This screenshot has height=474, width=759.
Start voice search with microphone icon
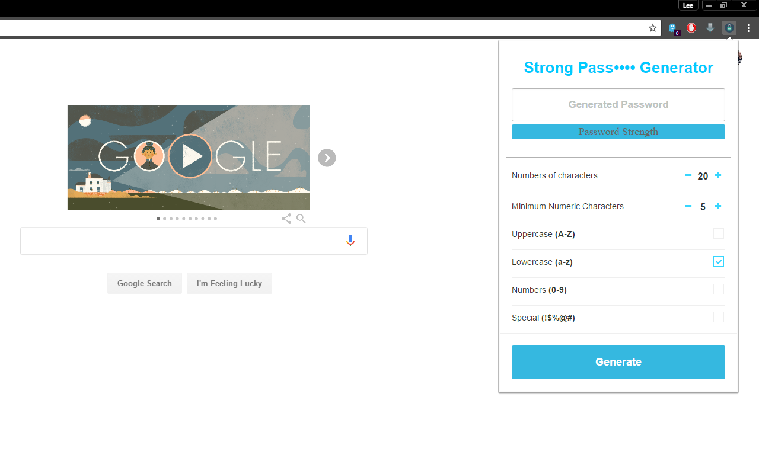350,241
